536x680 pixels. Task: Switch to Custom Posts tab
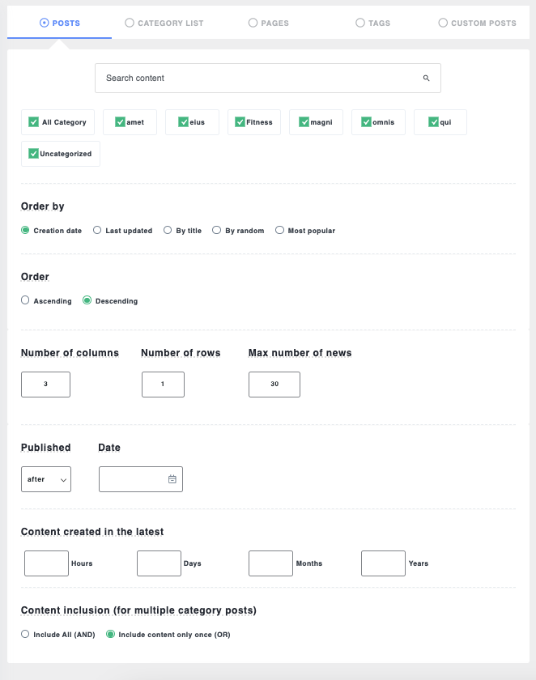[477, 23]
